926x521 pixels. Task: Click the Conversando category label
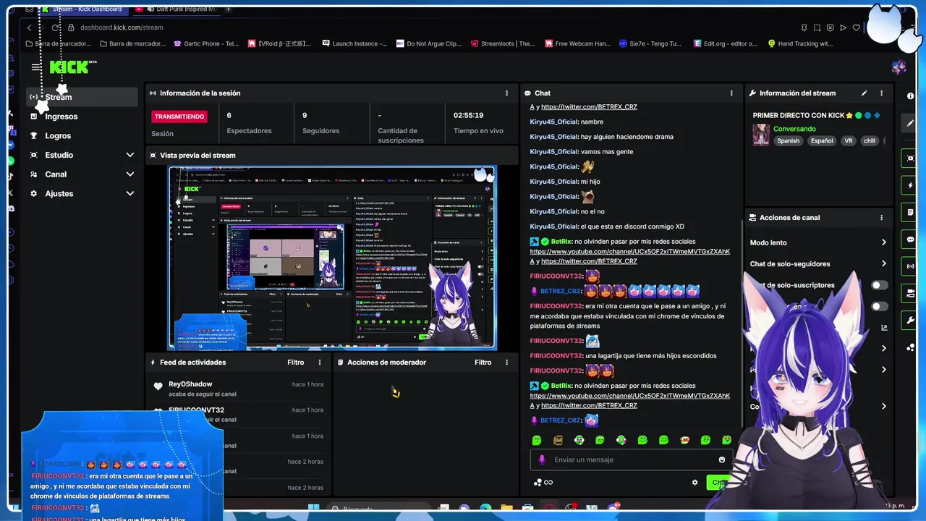(794, 129)
